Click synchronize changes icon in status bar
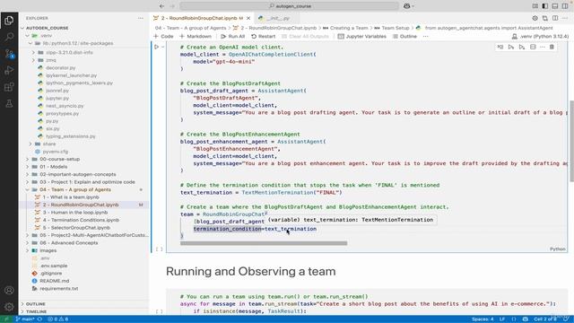This screenshot has width=574, height=323. pyautogui.click(x=39, y=319)
